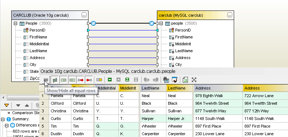The image size is (288, 137).
Task: Collapse the MySQL people table node
Action: coord(161,24)
